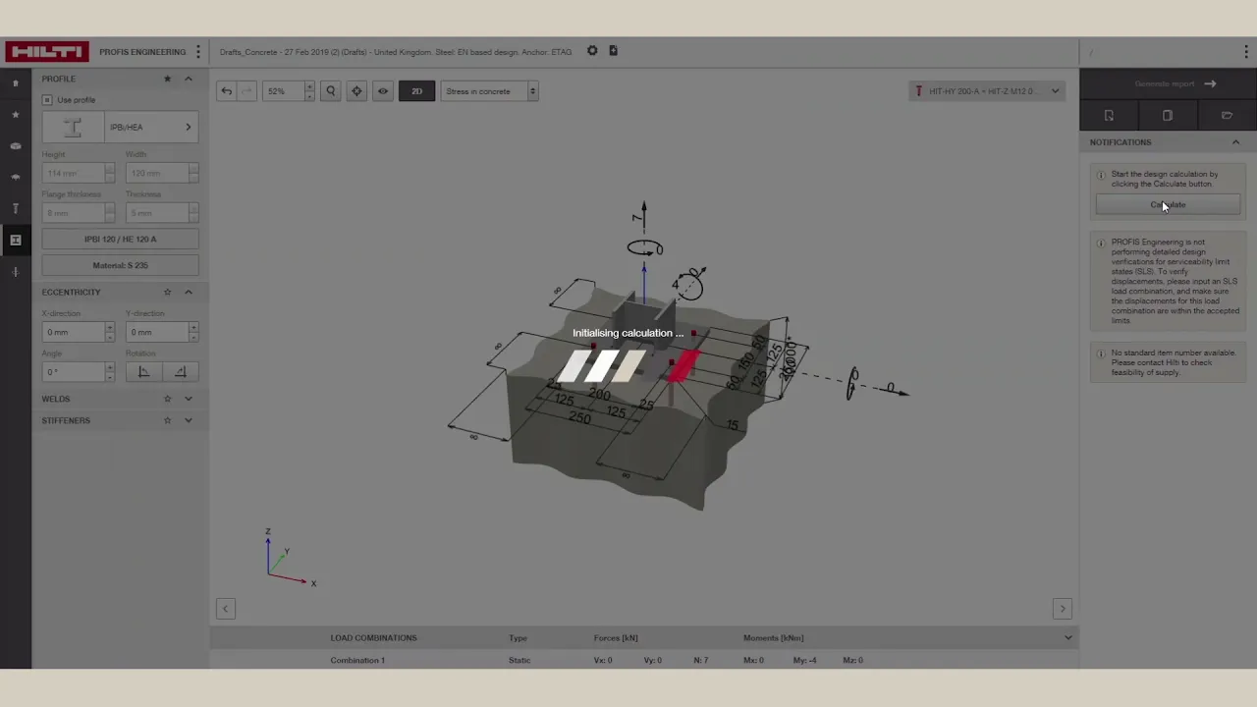
Task: Click the folder icon below Generate report
Action: pos(1227,116)
